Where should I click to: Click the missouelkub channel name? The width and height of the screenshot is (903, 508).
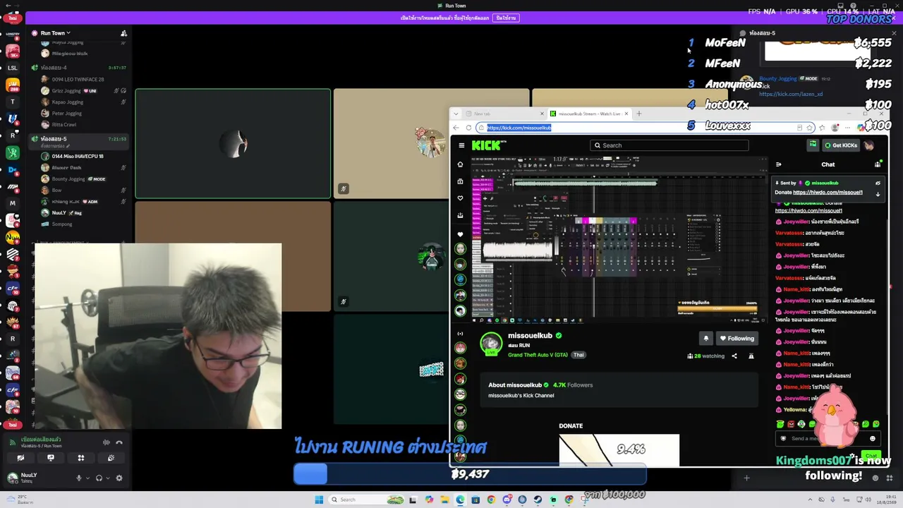tap(530, 336)
